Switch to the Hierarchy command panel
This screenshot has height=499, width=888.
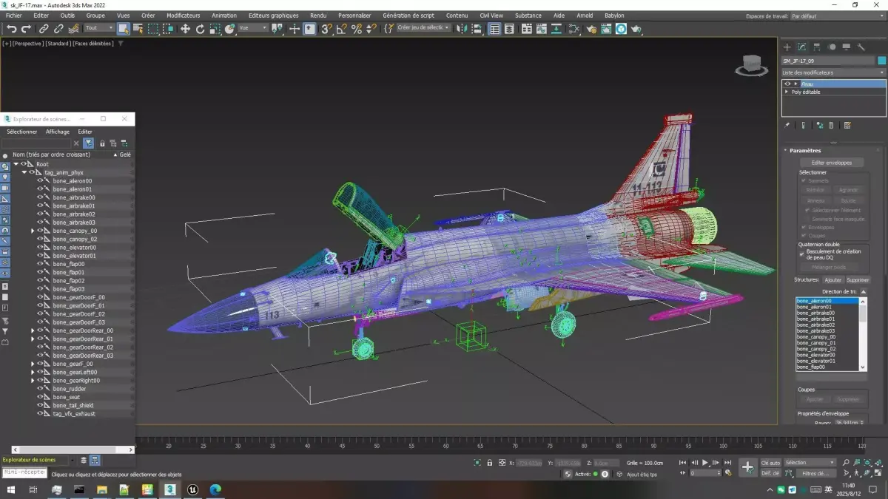point(817,47)
